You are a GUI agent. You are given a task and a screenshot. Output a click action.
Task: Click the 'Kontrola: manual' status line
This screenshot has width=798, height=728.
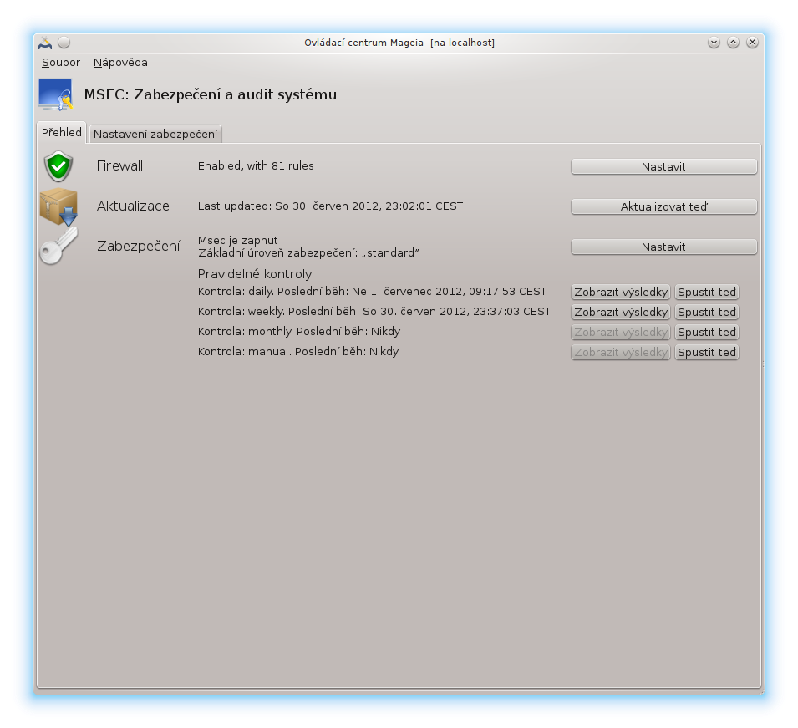coord(298,352)
